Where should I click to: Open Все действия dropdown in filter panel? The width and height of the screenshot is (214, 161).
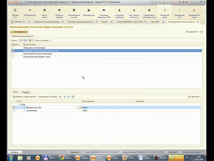click(194, 97)
